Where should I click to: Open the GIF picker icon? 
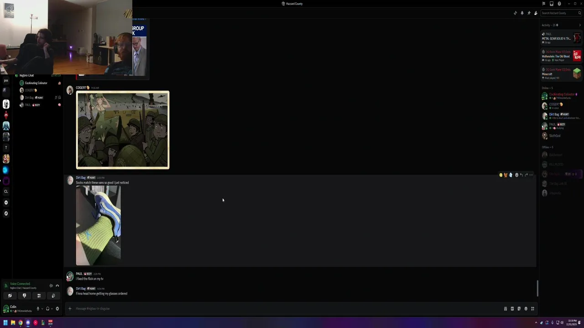pos(512,309)
